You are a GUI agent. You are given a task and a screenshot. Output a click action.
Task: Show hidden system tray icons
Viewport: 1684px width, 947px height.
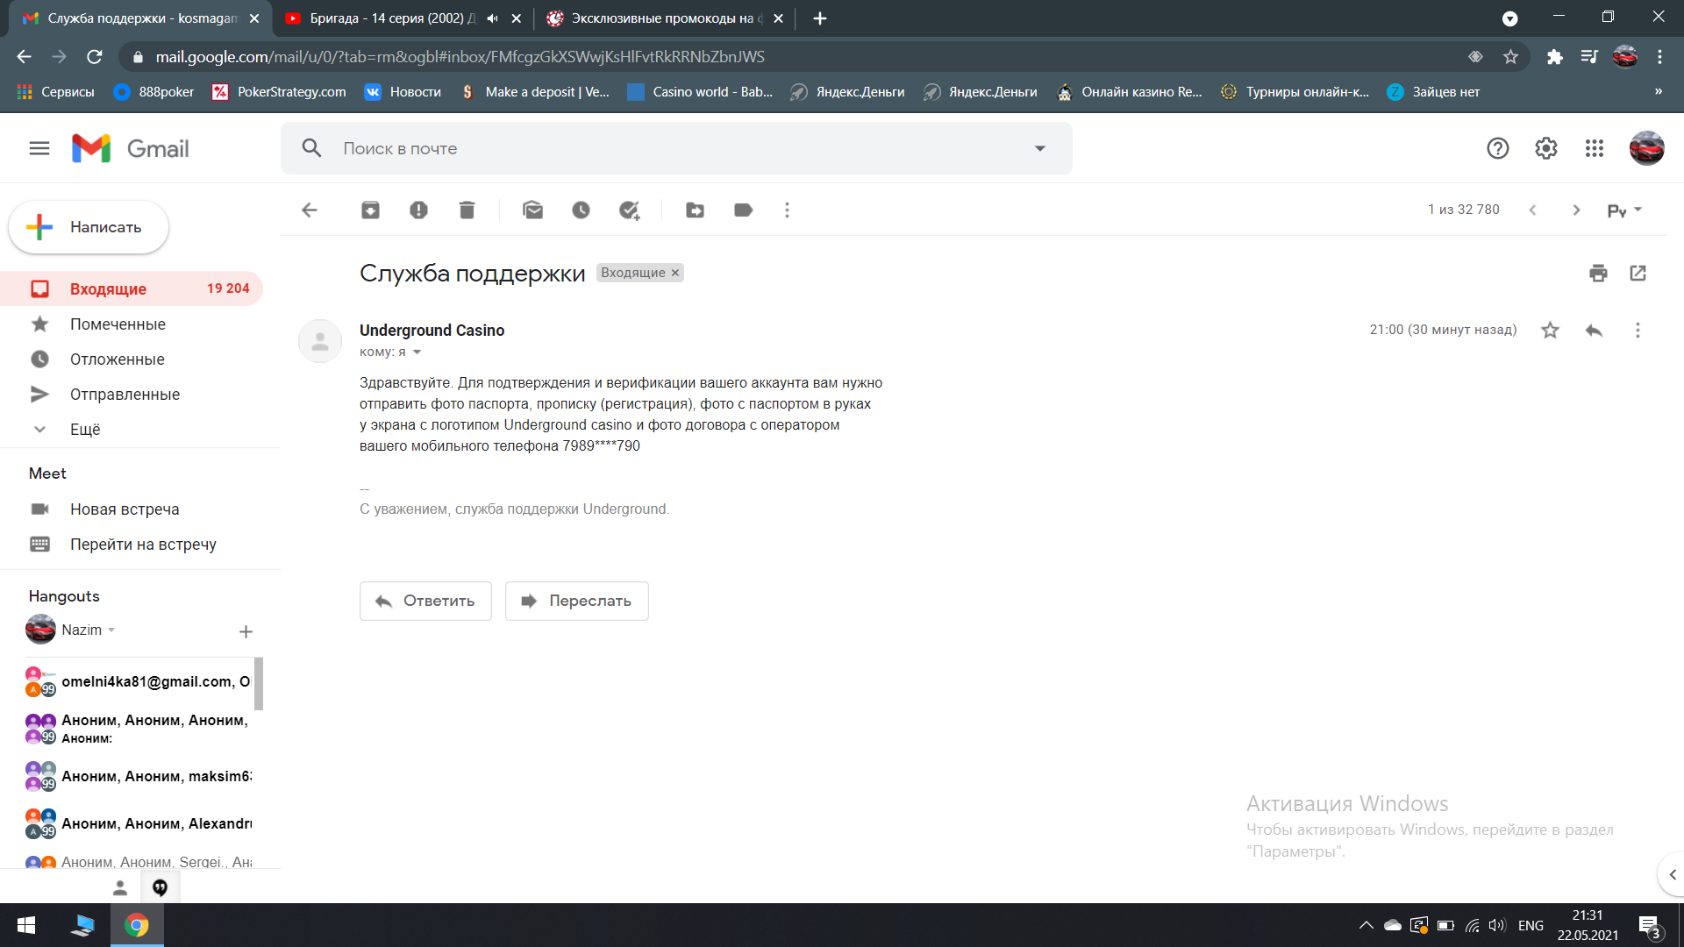click(1366, 925)
